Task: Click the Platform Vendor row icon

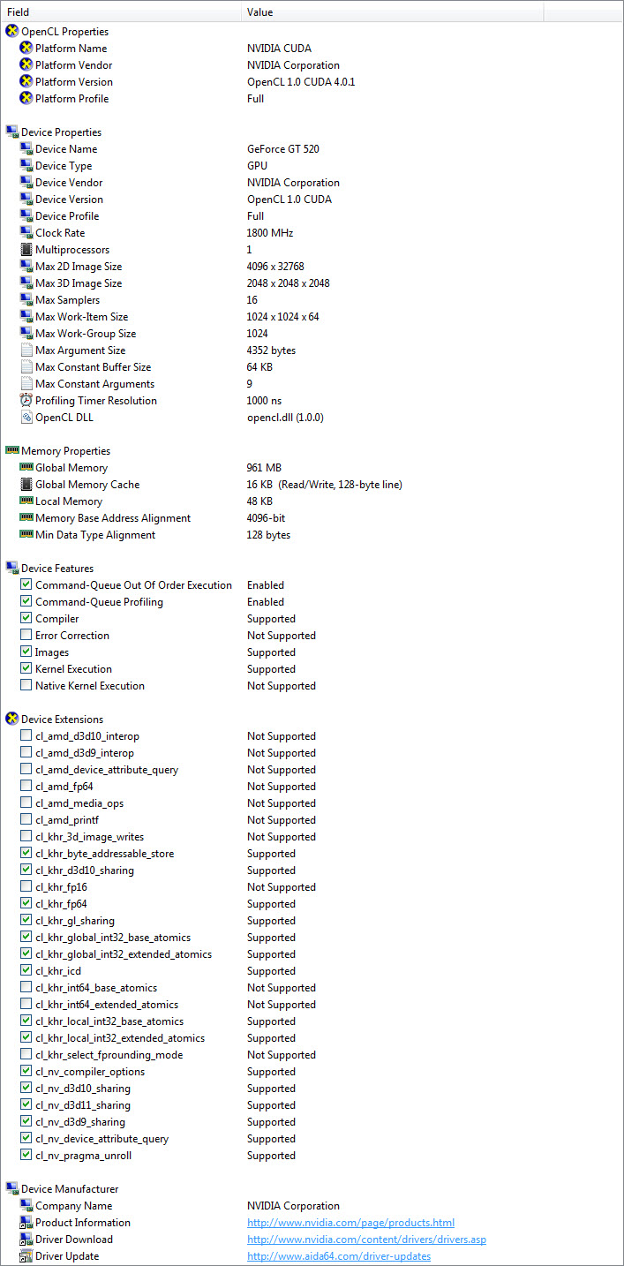Action: (x=26, y=65)
